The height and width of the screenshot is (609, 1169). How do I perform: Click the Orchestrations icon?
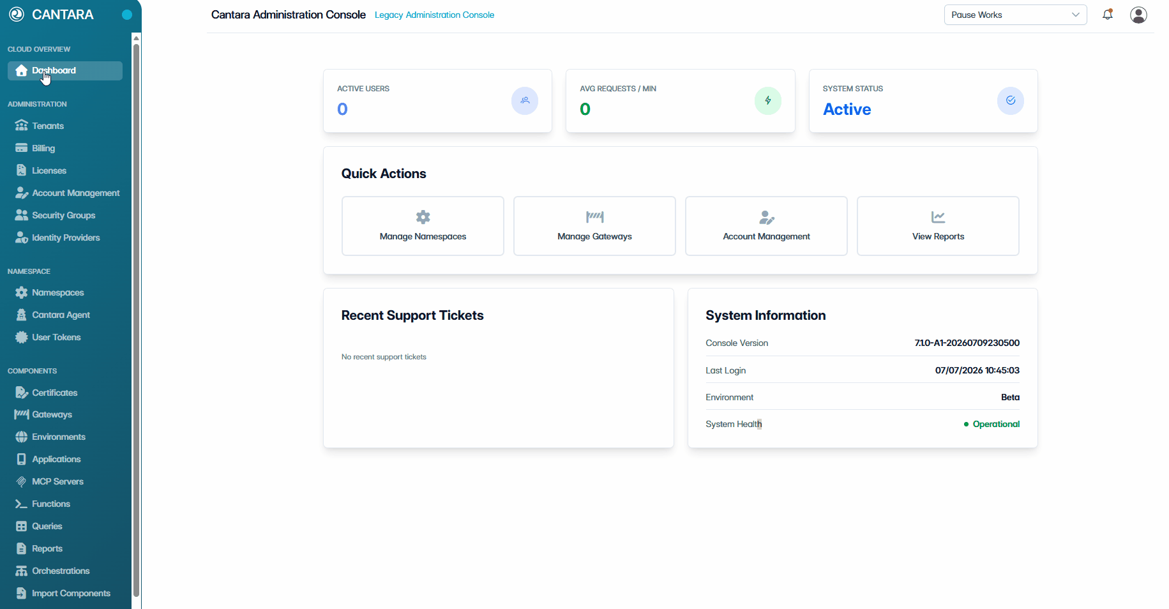click(x=22, y=571)
